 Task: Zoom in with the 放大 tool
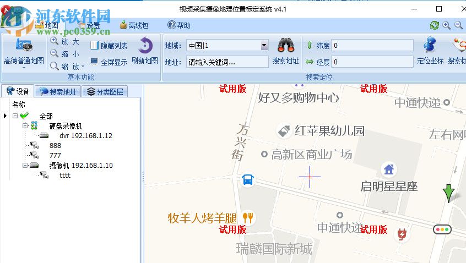click(x=65, y=41)
